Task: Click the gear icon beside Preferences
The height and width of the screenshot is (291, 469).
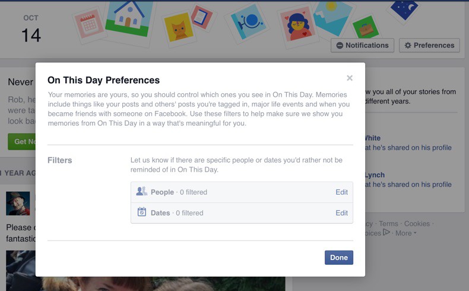Action: [408, 46]
